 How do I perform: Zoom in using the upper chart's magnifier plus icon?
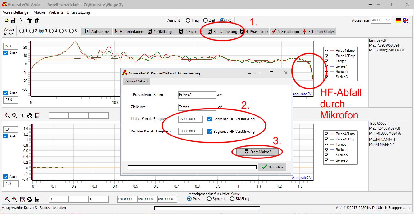[x=7, y=116]
